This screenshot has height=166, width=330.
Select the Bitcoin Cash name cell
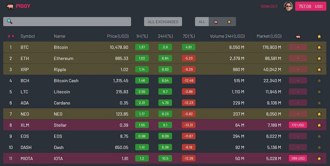click(66, 81)
